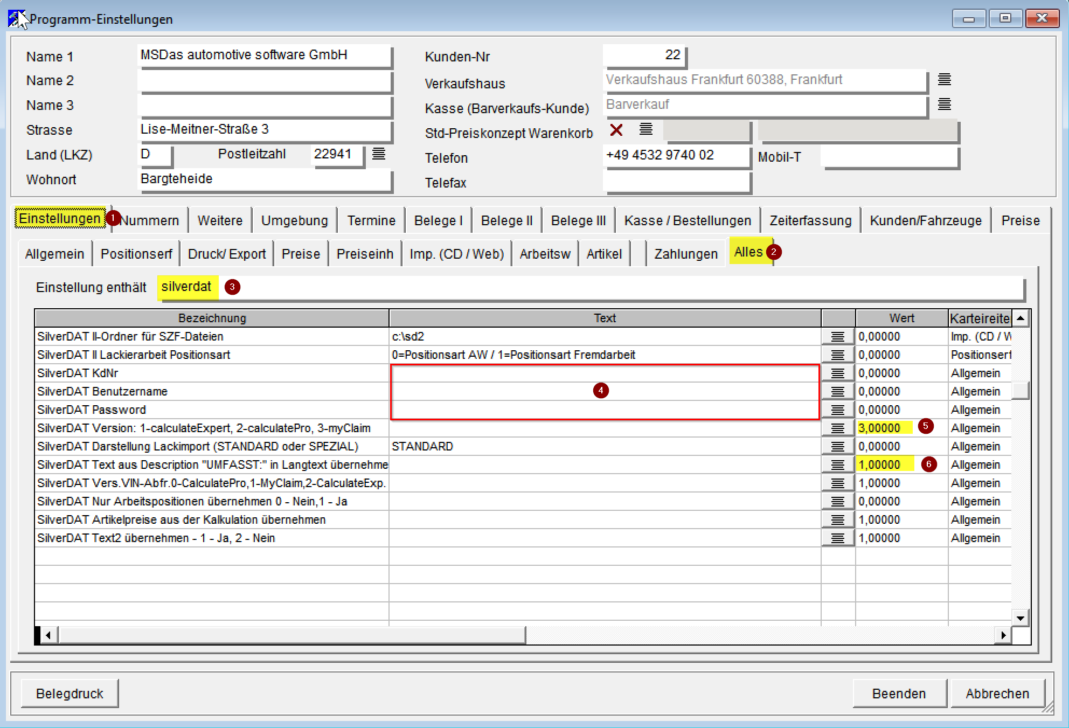This screenshot has width=1069, height=728.
Task: Click the red X beside Std-Preiskonzept Warenkorb
Action: click(x=616, y=130)
